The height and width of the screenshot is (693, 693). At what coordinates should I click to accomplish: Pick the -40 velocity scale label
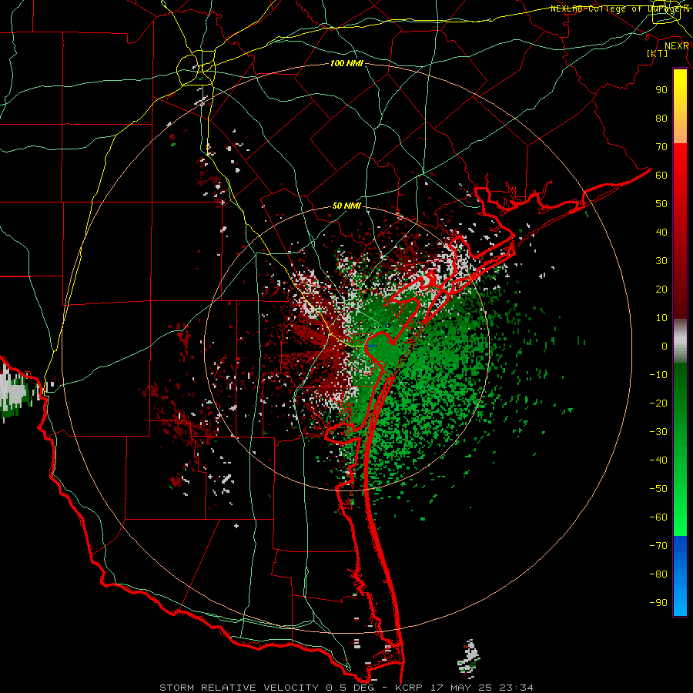658,460
